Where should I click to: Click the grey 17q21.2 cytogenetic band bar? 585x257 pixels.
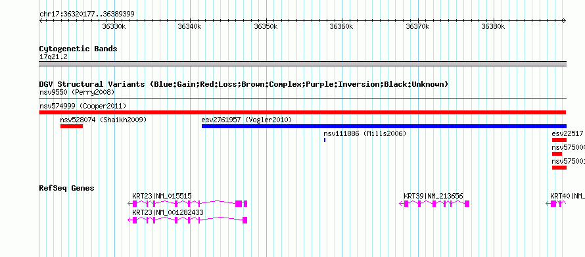[303, 64]
